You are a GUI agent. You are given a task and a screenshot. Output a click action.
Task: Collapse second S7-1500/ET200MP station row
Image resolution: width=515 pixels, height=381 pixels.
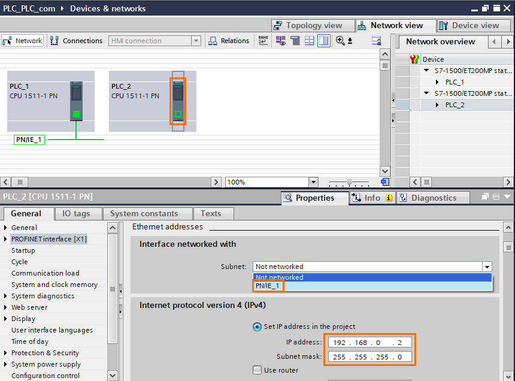tap(426, 93)
